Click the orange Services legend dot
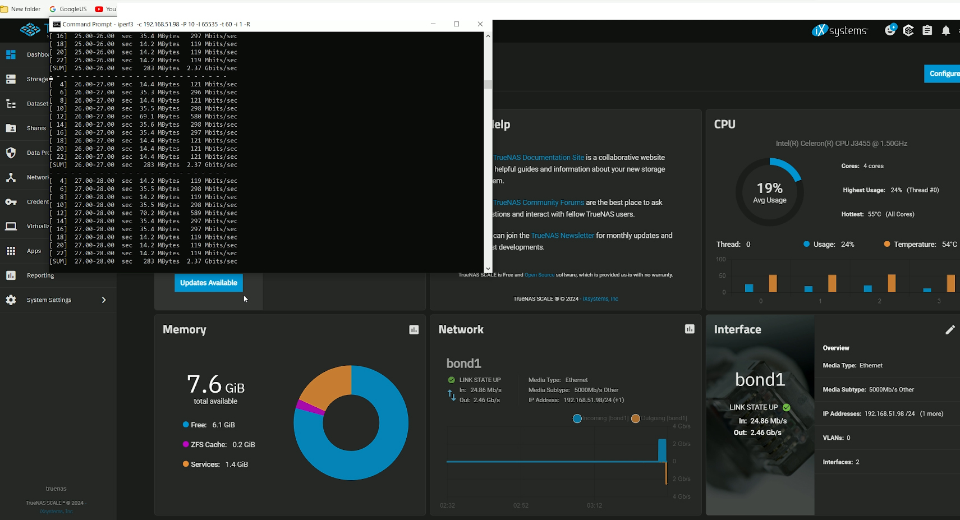The height and width of the screenshot is (520, 960). [186, 464]
